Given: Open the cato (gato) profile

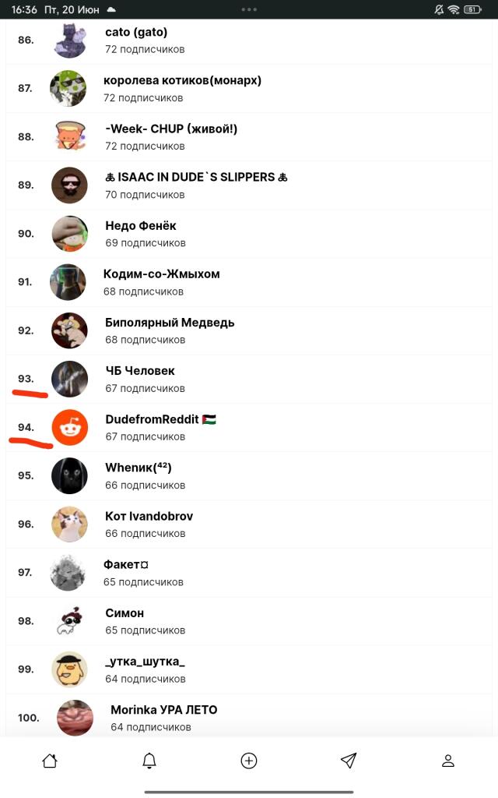Looking at the screenshot, I should (249, 41).
